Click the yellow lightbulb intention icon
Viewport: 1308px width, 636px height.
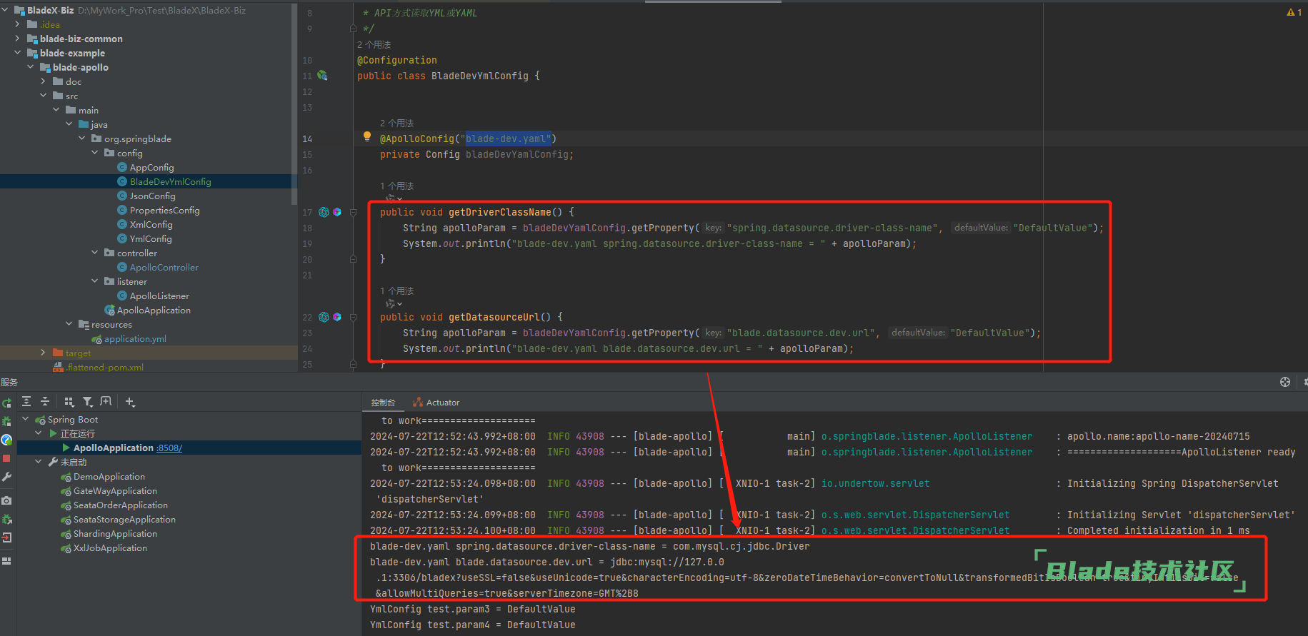click(x=367, y=136)
